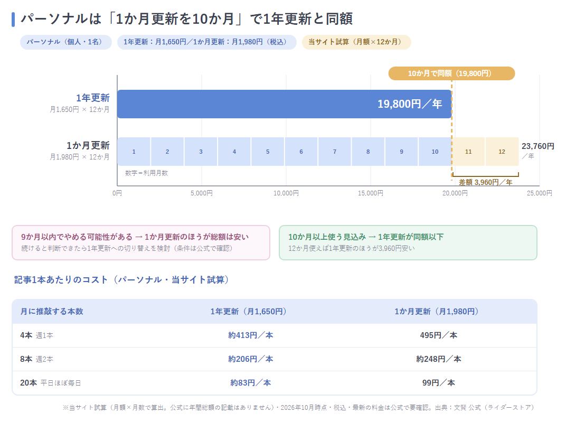Click month segment 5 in the bar
The image size is (566, 422).
[268, 152]
